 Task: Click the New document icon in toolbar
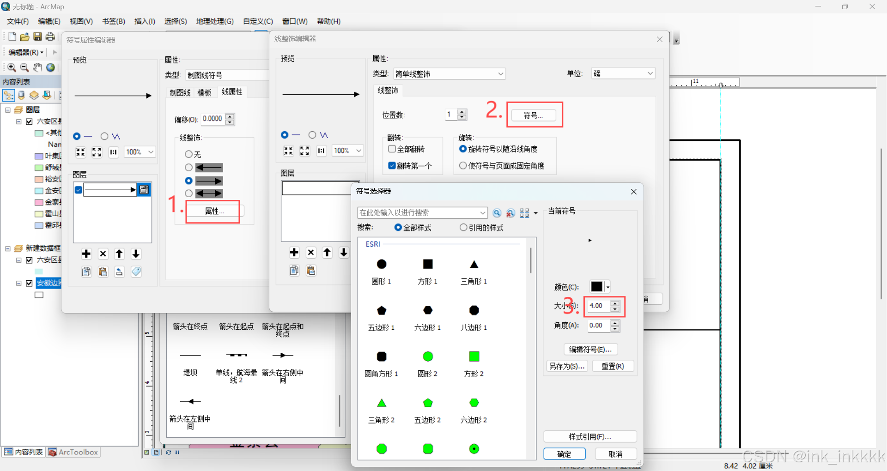point(12,36)
